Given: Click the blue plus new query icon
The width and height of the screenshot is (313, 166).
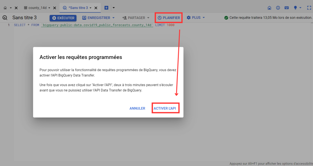Looking at the screenshot, I should click(x=106, y=8).
